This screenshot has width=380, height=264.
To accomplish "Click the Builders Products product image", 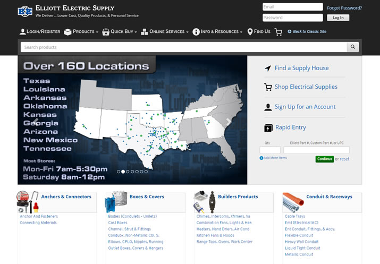I will [205, 202].
